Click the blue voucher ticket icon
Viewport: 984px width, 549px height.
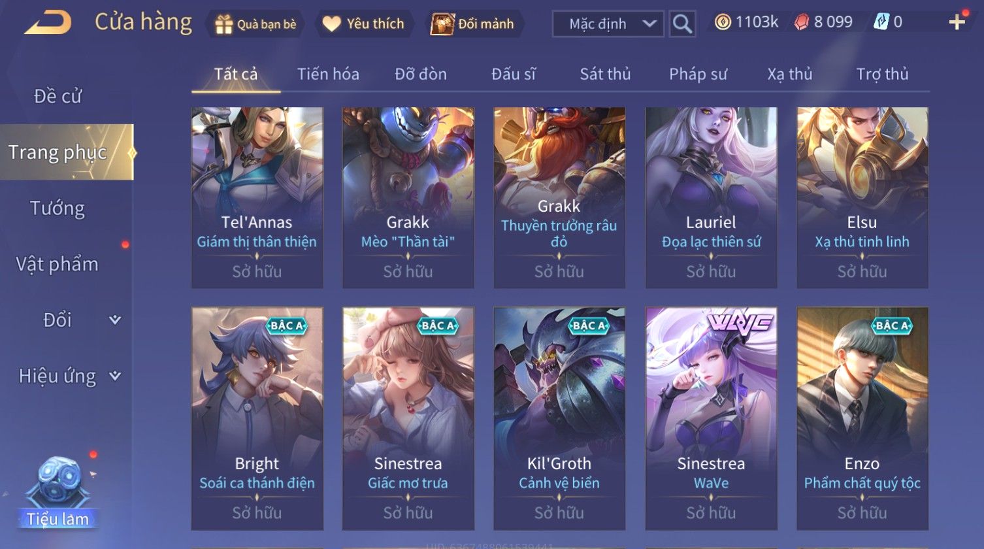[881, 23]
